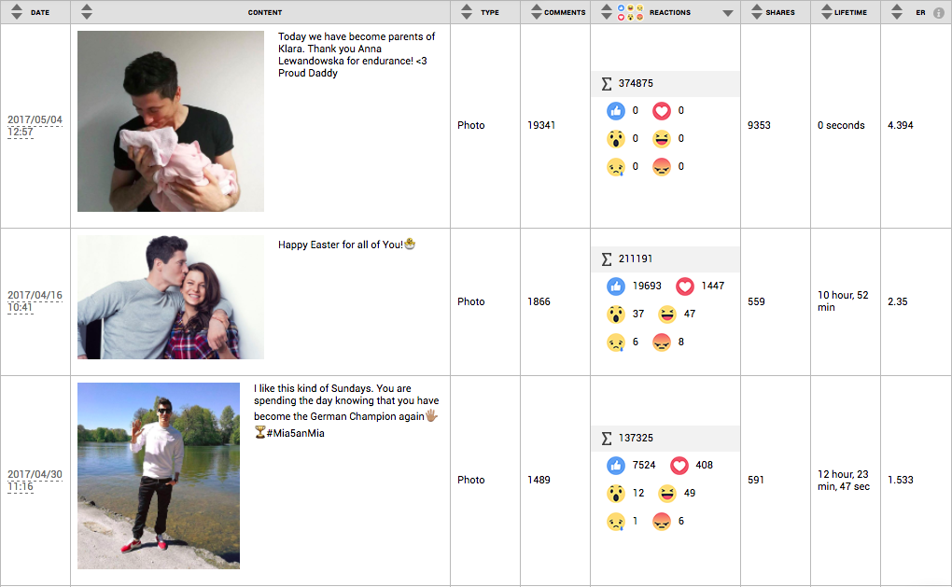Click the info icon next to ER

(939, 13)
